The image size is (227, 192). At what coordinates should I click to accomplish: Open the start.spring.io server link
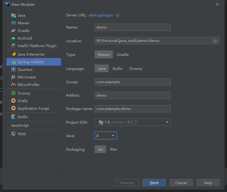(101, 15)
